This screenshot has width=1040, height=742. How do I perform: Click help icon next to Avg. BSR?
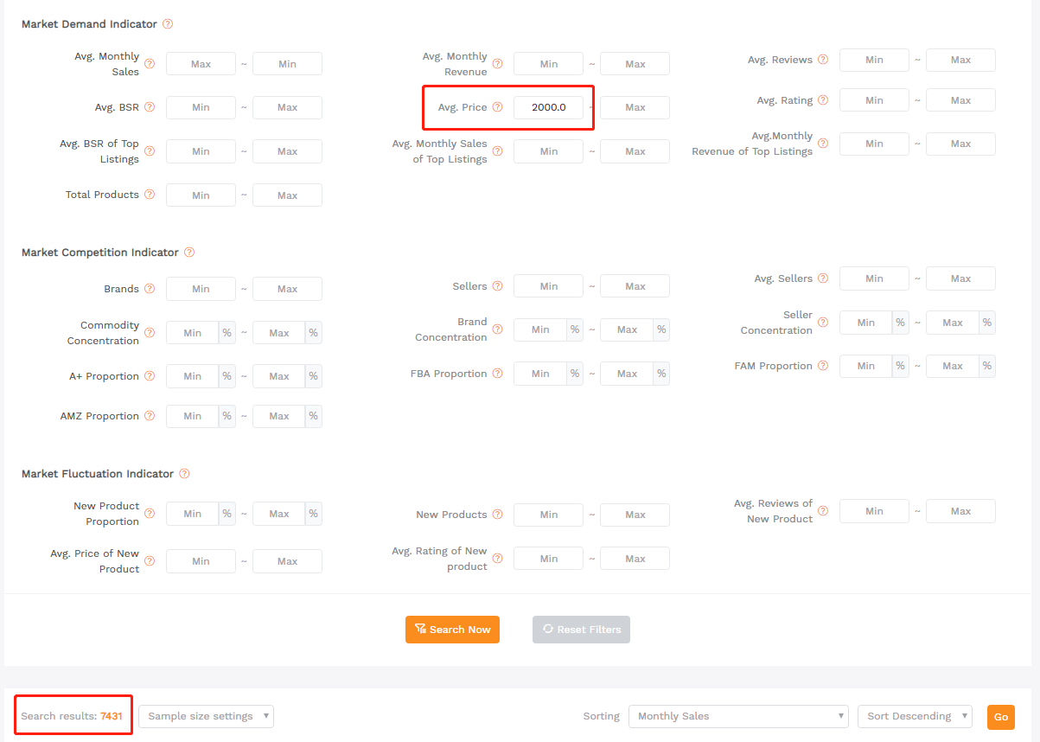(x=150, y=107)
